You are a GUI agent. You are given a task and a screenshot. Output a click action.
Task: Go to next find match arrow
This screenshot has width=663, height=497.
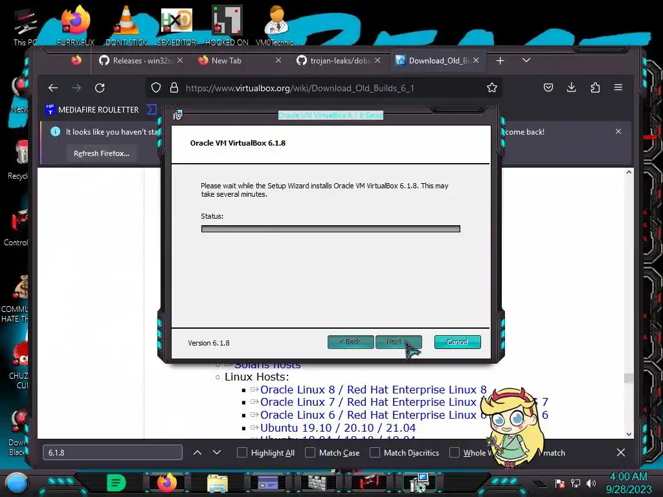click(x=217, y=452)
